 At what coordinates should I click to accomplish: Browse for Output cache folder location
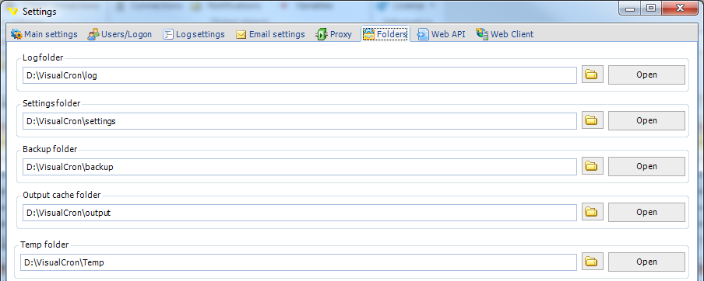[593, 212]
